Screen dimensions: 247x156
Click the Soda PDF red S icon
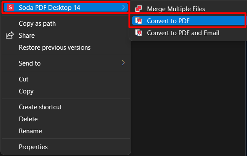(x=10, y=7)
